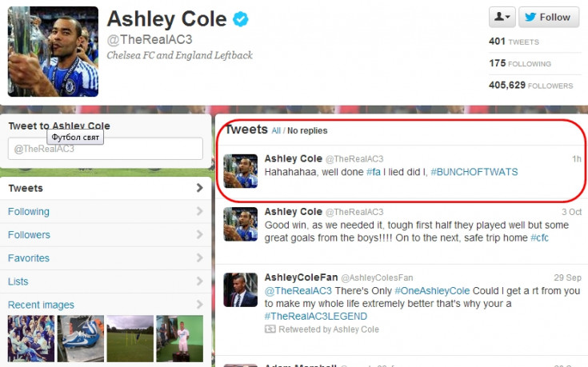Open the #BUNCHOFTWATS hashtag link
588x367 pixels.
474,172
